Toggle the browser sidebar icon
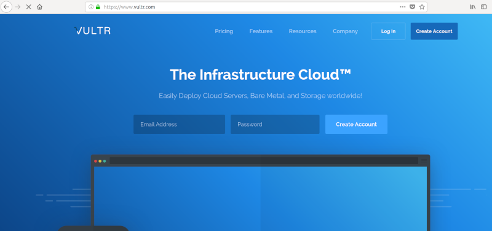Viewport: 492px width, 231px height. pyautogui.click(x=484, y=7)
